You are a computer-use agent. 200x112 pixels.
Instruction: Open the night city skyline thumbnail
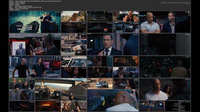[100, 16]
